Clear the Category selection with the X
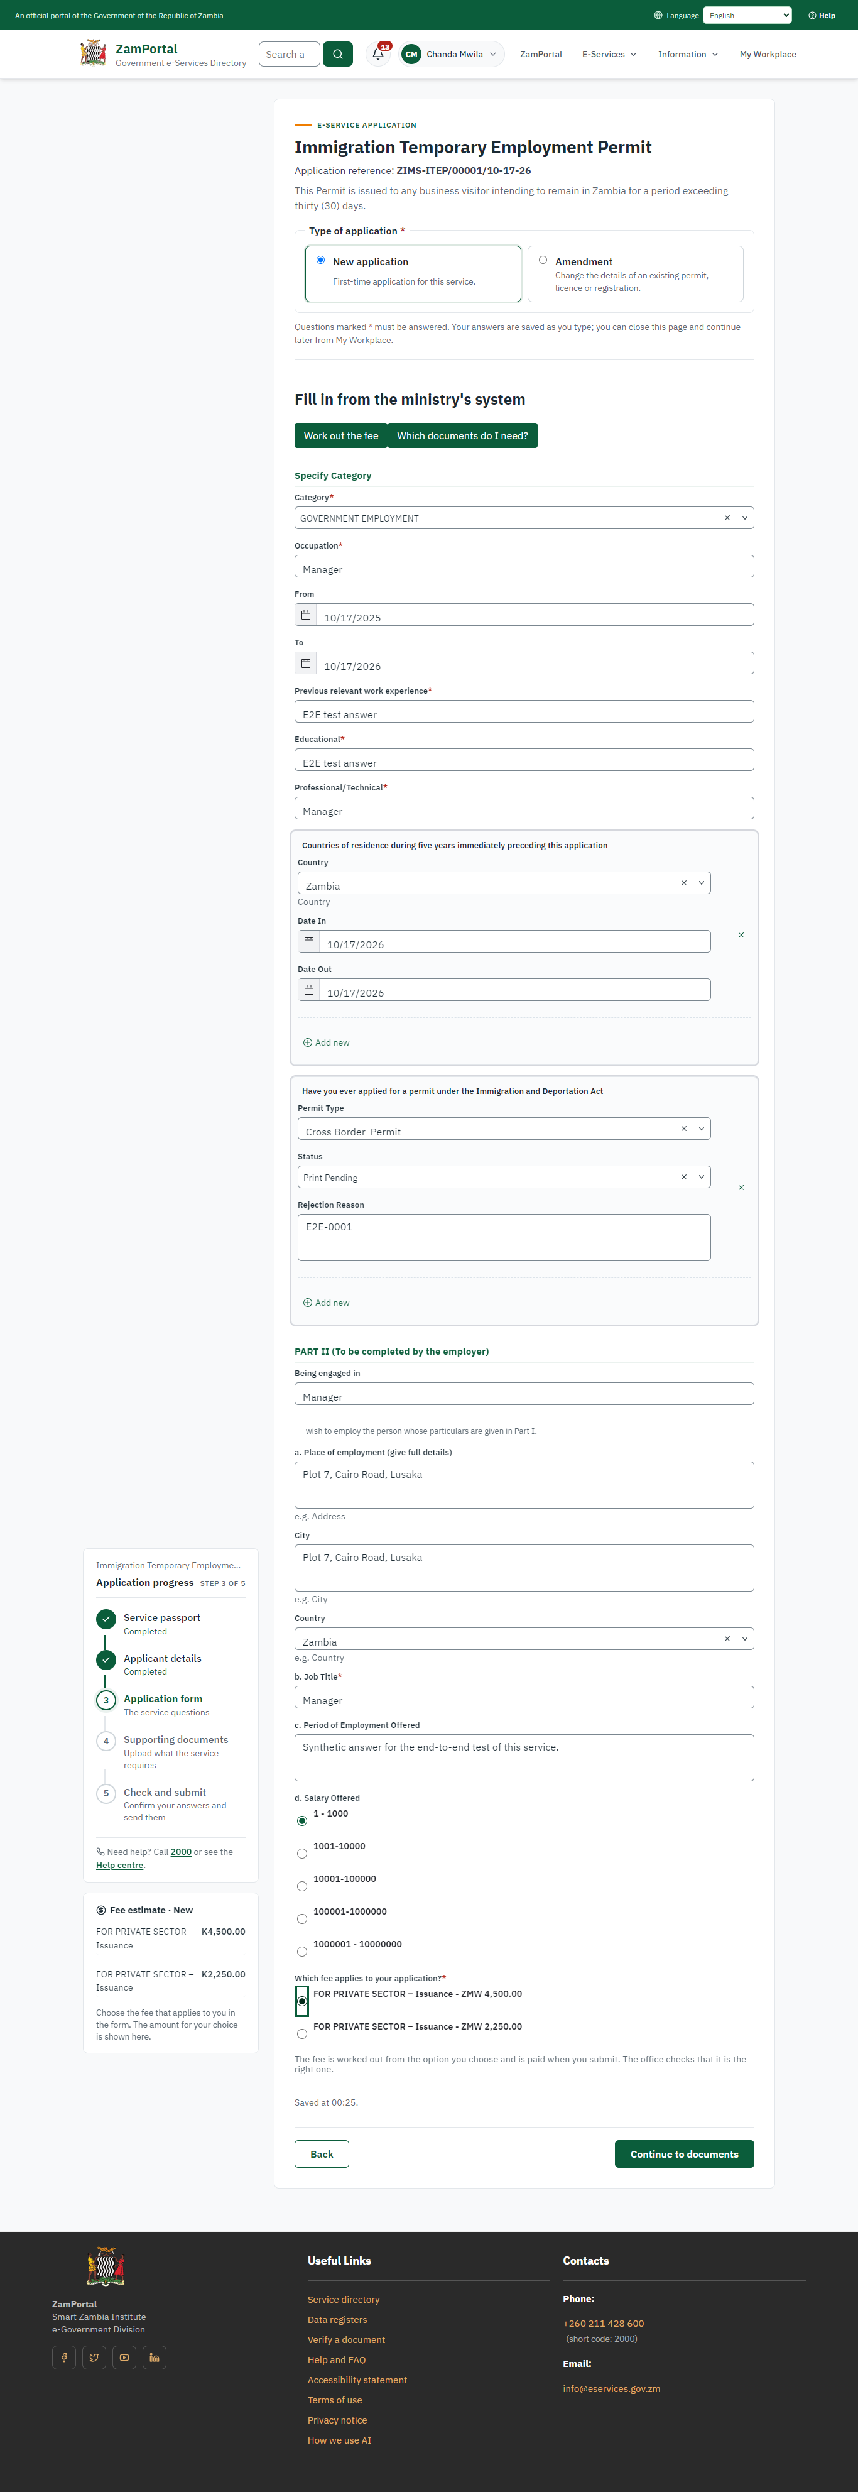The image size is (858, 2492). 727,518
